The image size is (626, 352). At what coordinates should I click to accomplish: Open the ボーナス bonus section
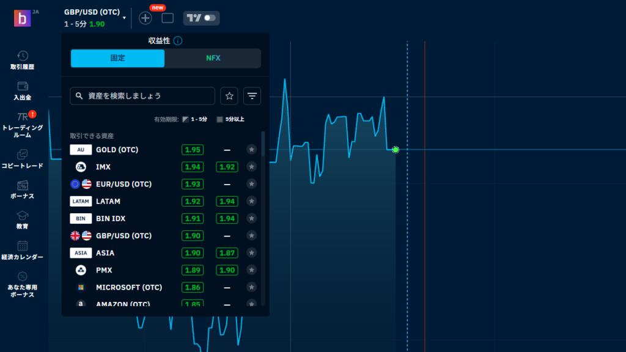pyautogui.click(x=22, y=189)
